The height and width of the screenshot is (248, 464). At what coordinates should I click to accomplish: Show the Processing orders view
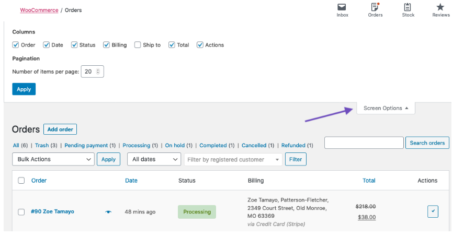point(137,145)
